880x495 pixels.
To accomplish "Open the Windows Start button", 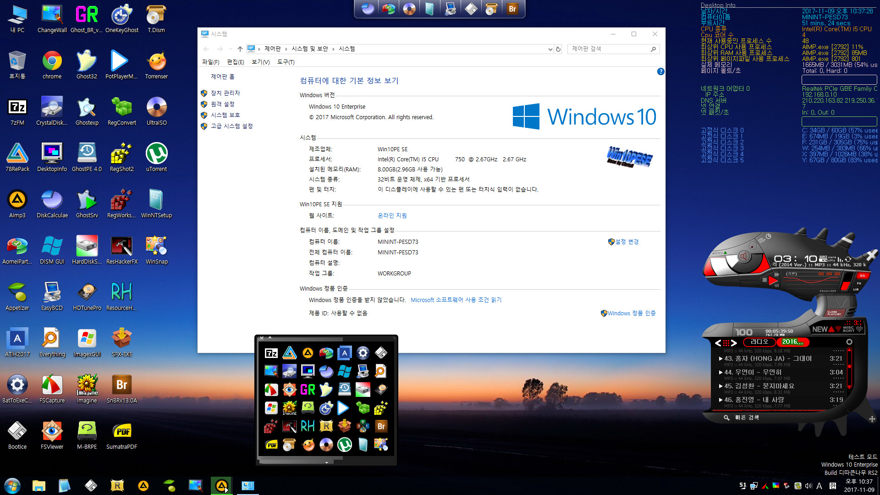I will coord(12,485).
